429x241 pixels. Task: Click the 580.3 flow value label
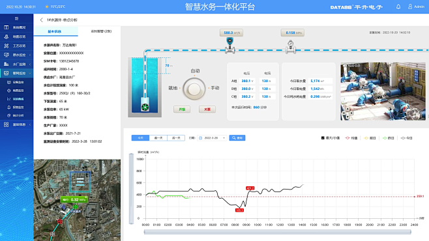(231, 33)
